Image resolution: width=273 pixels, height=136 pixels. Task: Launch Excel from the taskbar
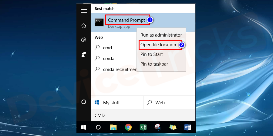coord(143,127)
